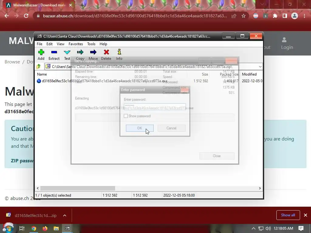Click Show all downloads button
Screen dimensions: 311x233
288,215
